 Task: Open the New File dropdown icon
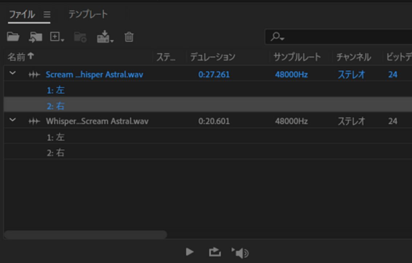click(x=57, y=37)
